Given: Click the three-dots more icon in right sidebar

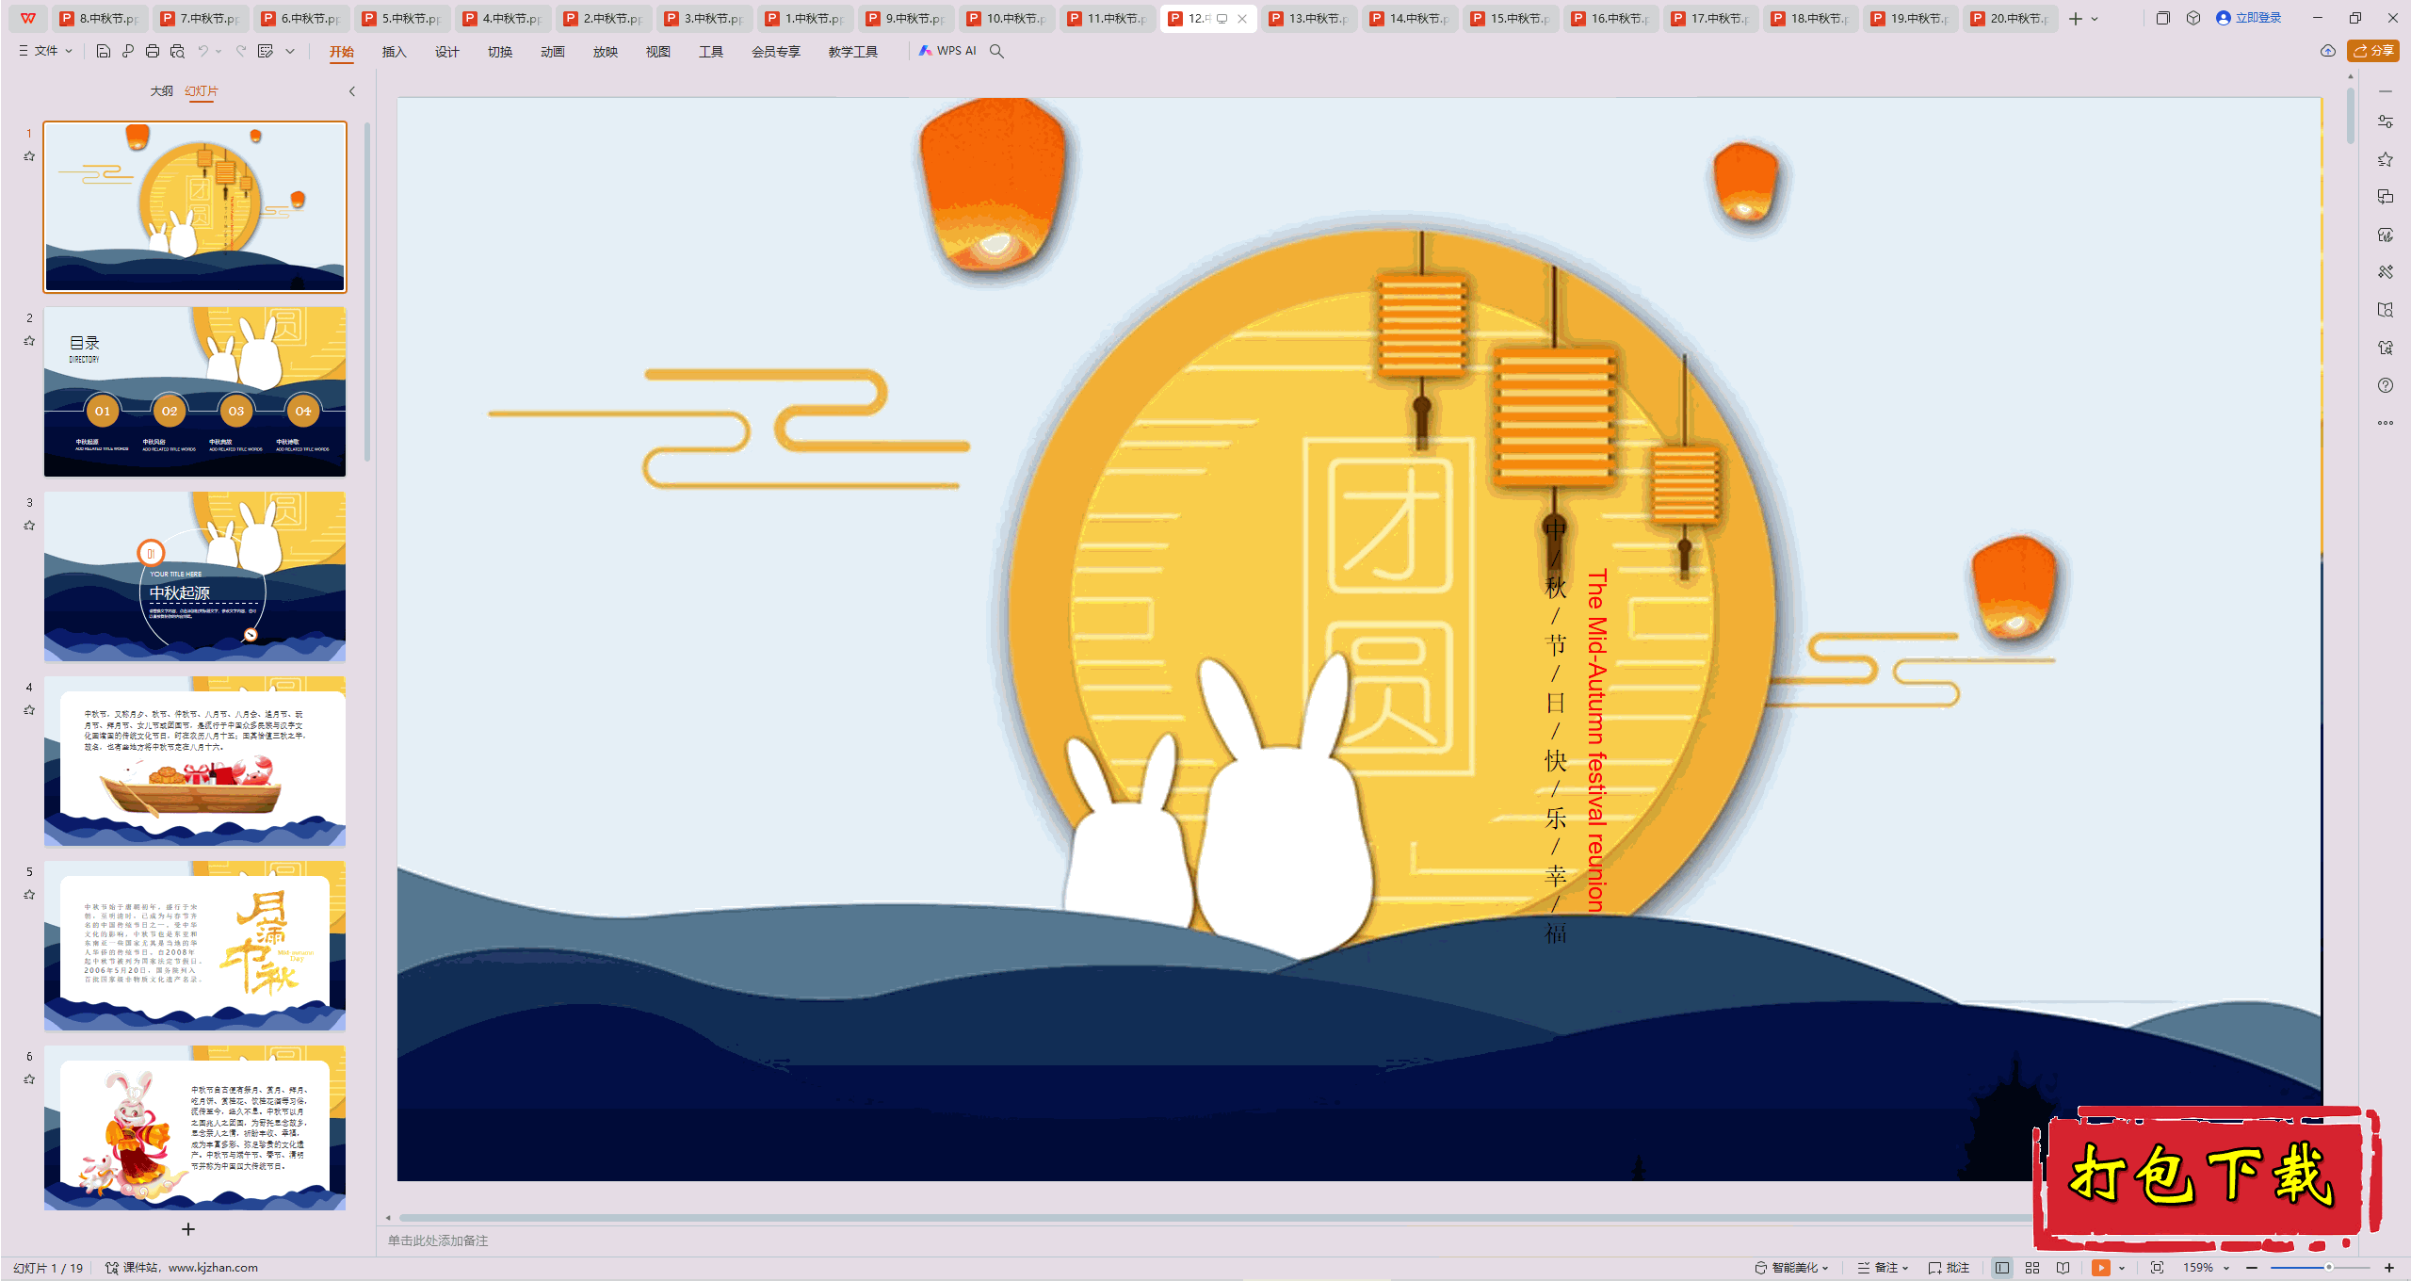Looking at the screenshot, I should tap(2386, 423).
